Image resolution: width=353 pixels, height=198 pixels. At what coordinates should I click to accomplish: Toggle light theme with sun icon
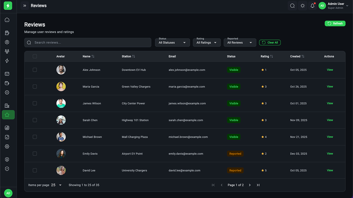(x=303, y=6)
